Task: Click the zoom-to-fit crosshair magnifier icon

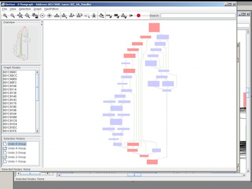Action: tap(20, 15)
